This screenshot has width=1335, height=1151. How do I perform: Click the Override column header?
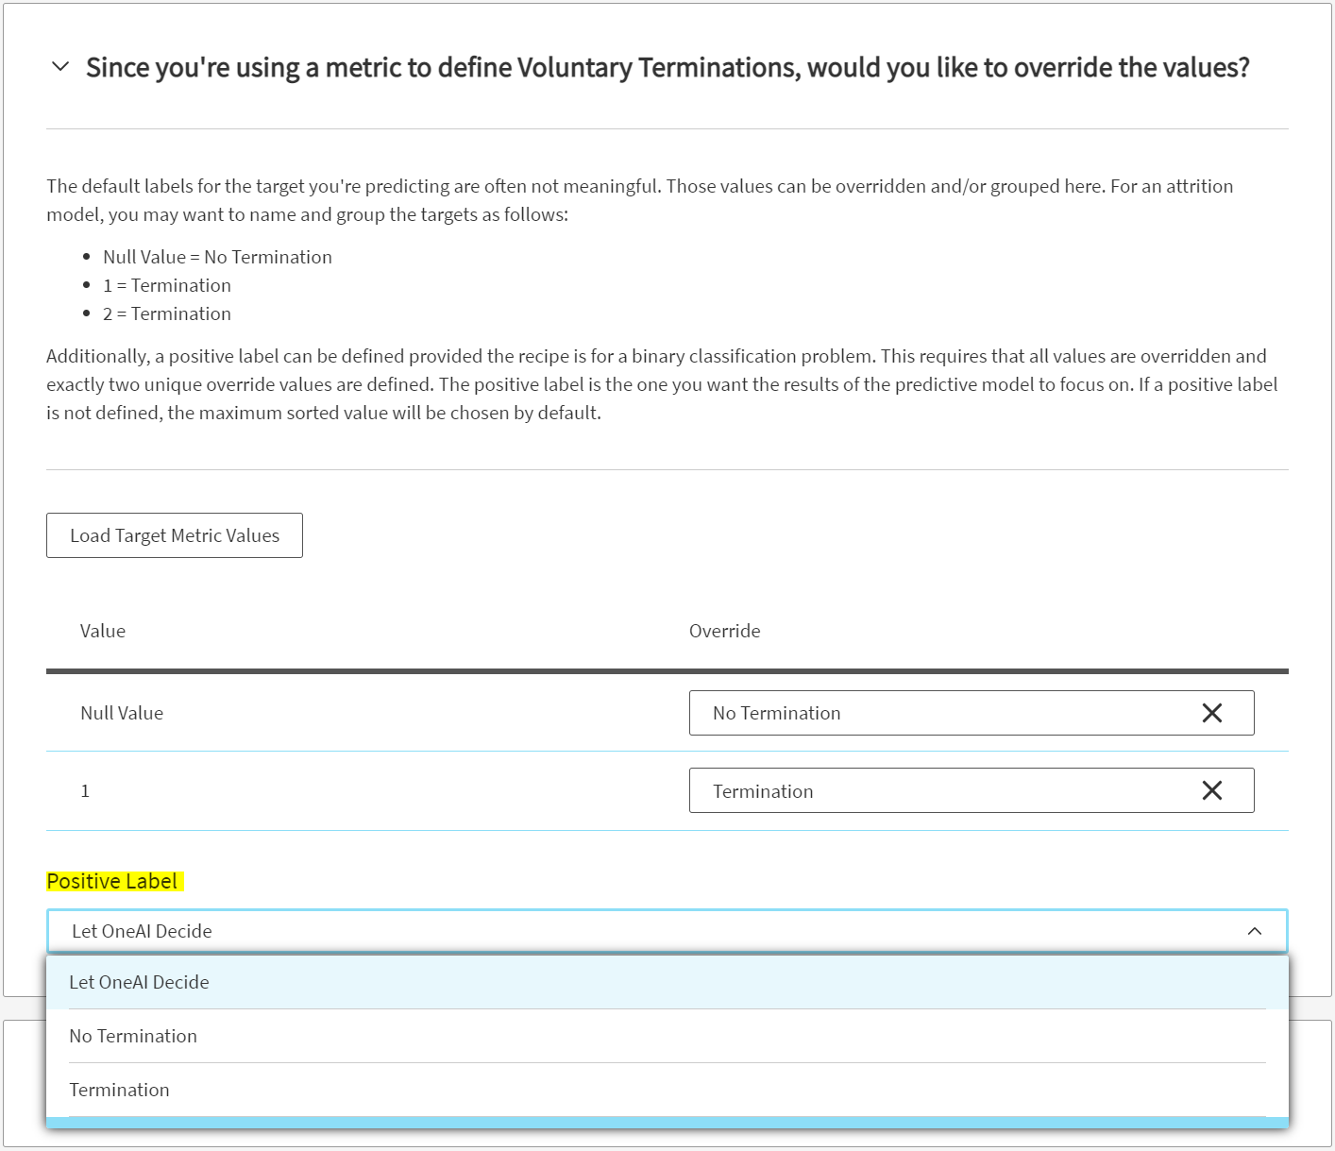pos(724,631)
